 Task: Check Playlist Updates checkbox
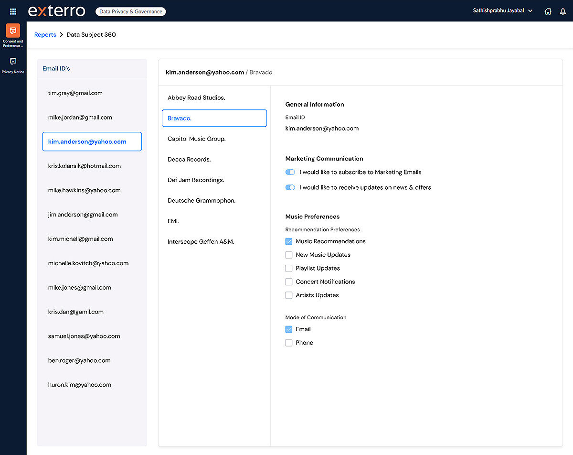pyautogui.click(x=288, y=268)
